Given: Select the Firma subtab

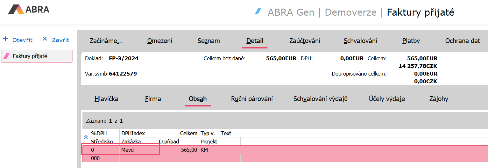Looking at the screenshot, I should click(153, 99).
